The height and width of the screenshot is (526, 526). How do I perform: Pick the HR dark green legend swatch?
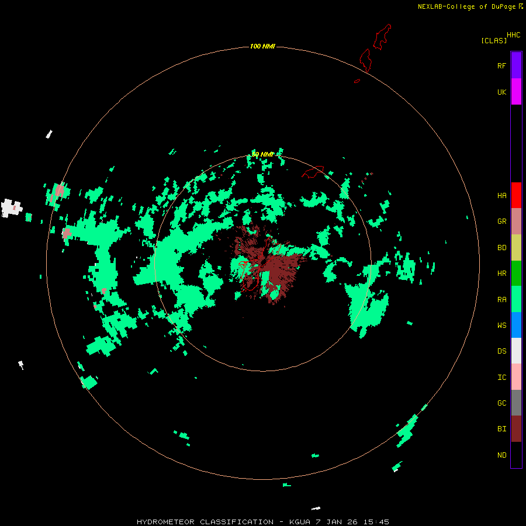tap(516, 273)
